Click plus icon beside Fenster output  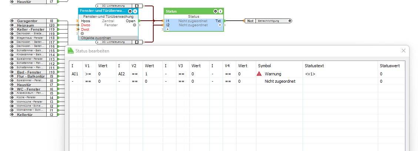coord(134,25)
